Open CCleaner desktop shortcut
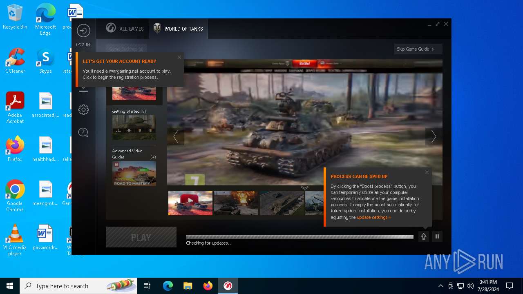Image resolution: width=523 pixels, height=294 pixels. point(15,61)
